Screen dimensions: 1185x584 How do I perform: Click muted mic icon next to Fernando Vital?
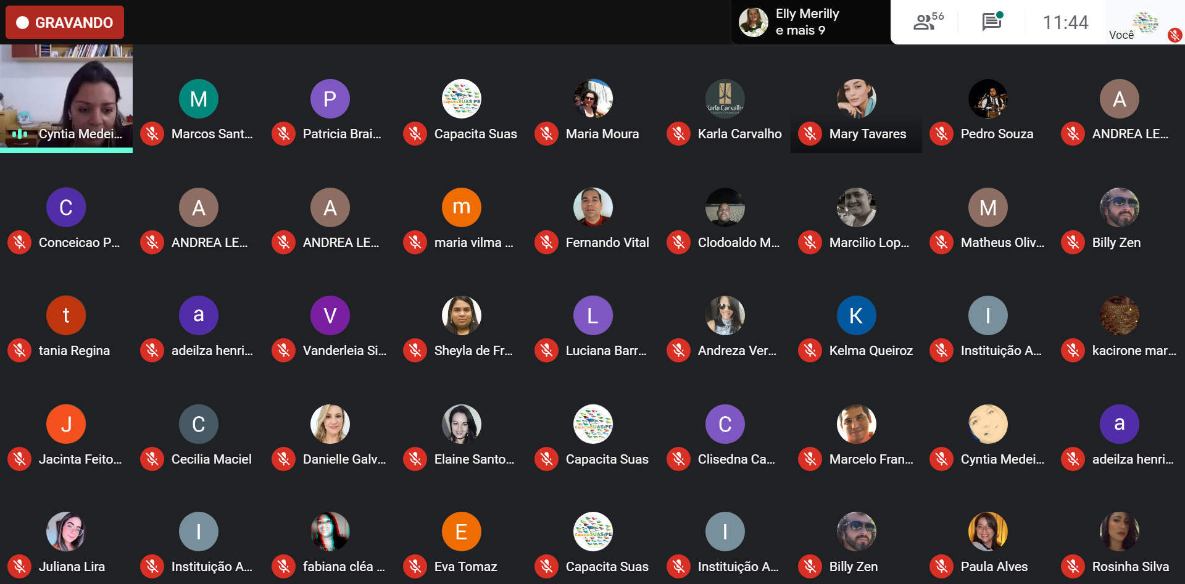tap(546, 243)
